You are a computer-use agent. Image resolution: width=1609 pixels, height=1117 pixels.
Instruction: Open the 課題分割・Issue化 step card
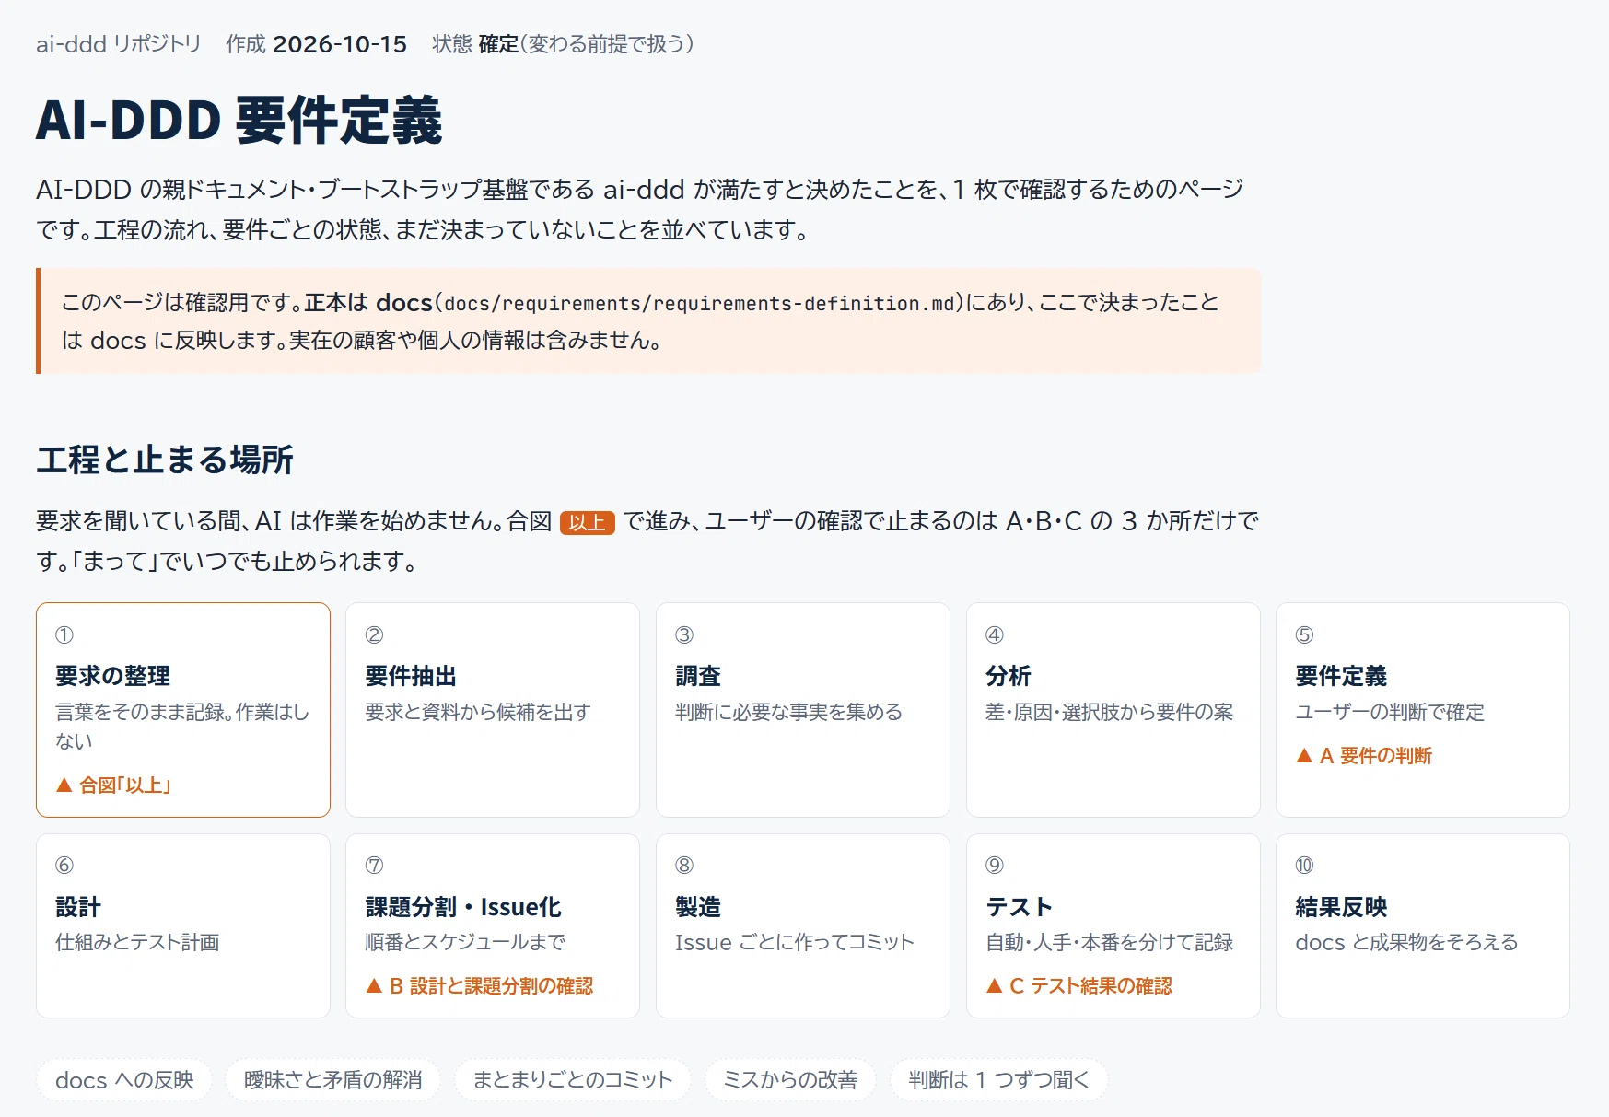[493, 925]
